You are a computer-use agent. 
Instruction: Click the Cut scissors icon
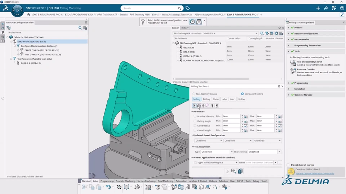[x=85, y=187]
